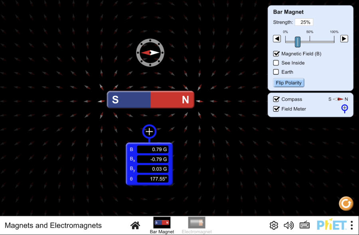Screen dimensions: 359x235
Task: Decrease strength with the left arrow
Action: tap(277, 39)
